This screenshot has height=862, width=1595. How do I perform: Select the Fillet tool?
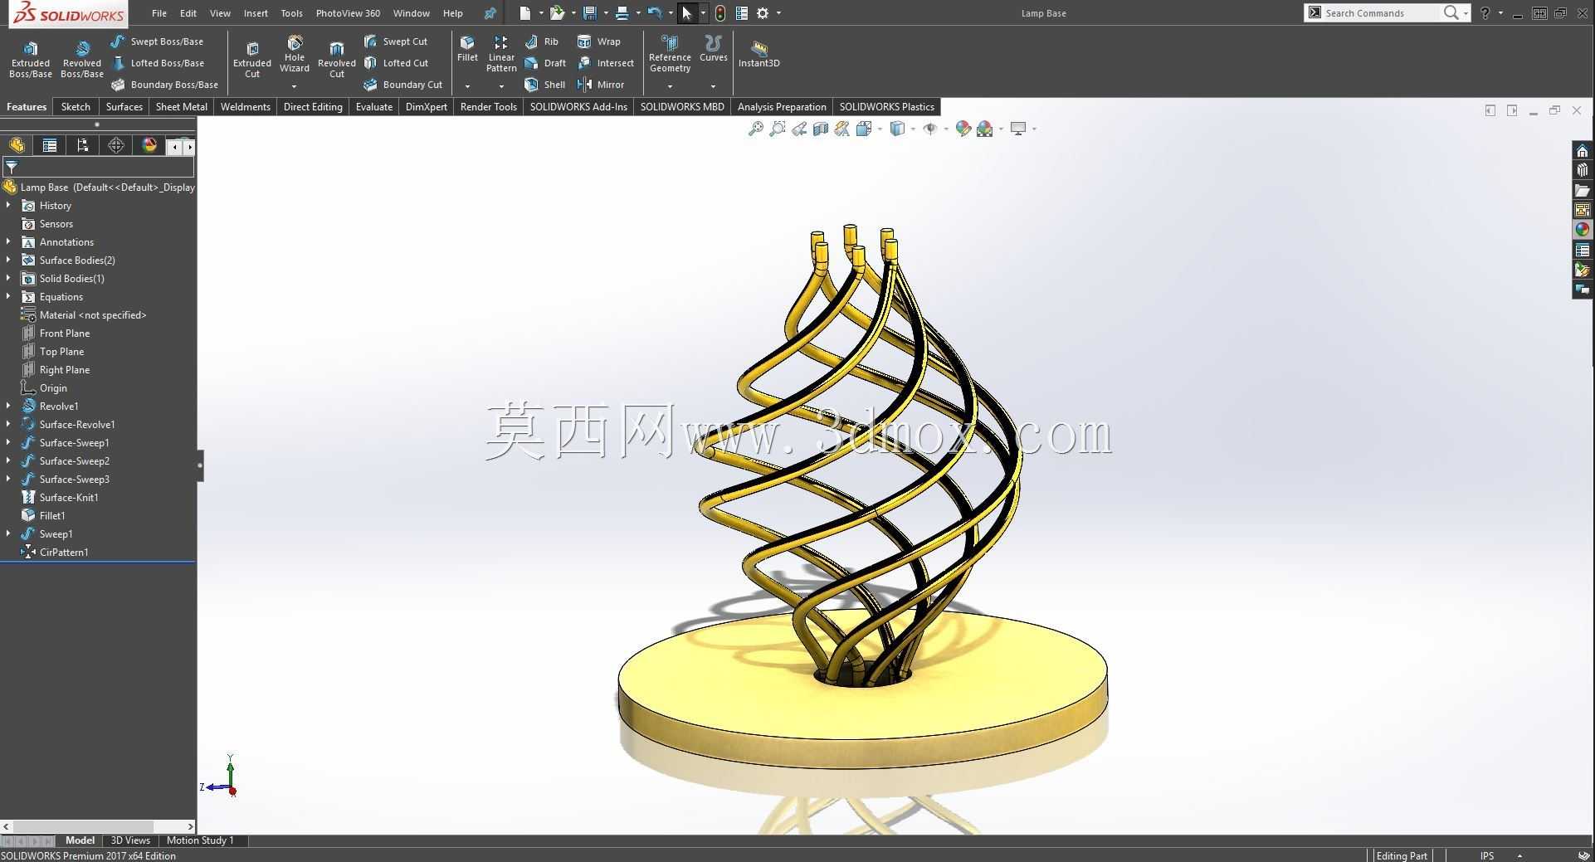click(467, 49)
